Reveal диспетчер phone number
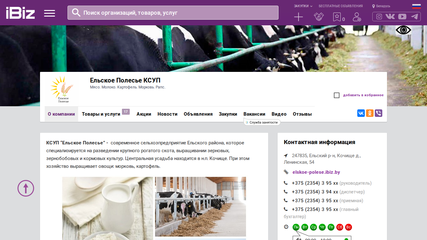 [315, 192]
